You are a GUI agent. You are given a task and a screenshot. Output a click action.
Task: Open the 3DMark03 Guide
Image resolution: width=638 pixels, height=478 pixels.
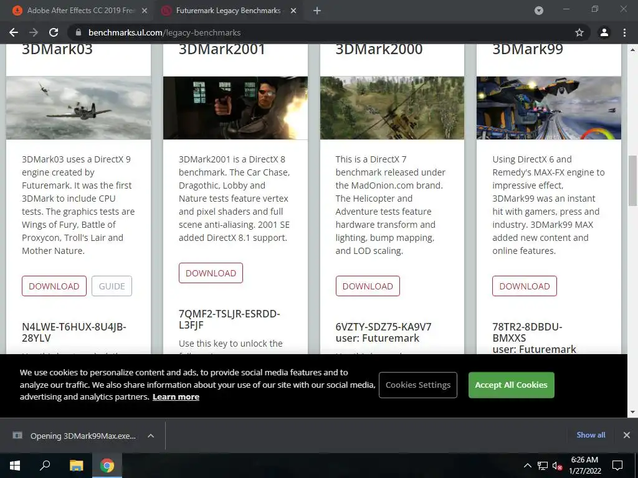112,286
